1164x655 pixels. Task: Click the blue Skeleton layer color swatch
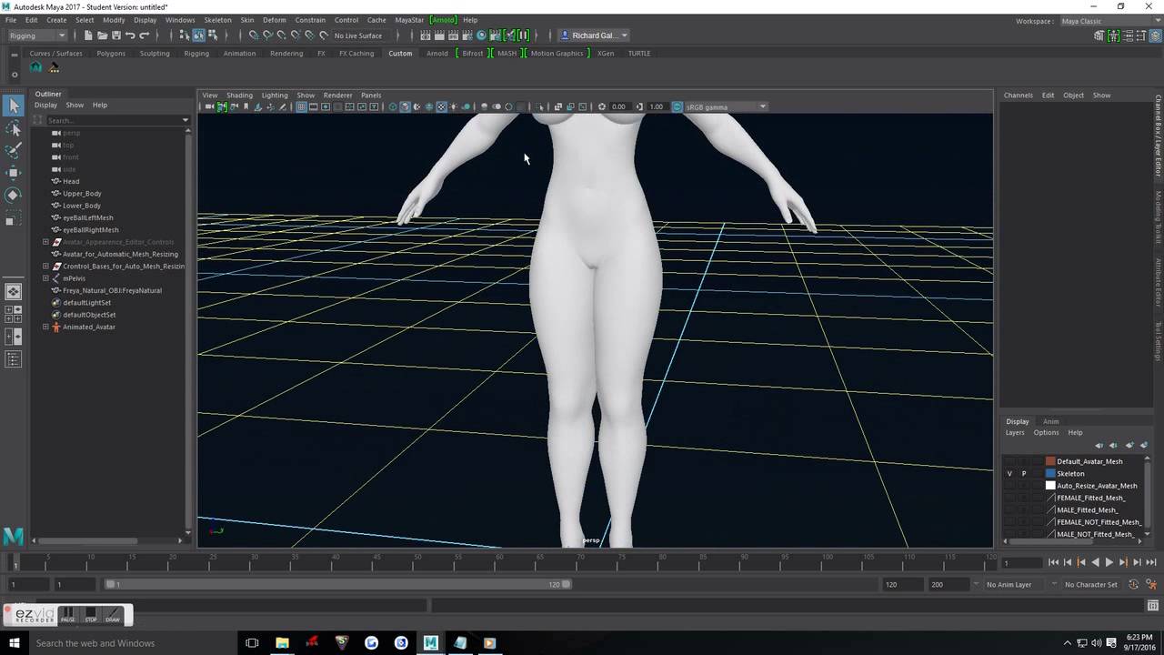tap(1050, 474)
